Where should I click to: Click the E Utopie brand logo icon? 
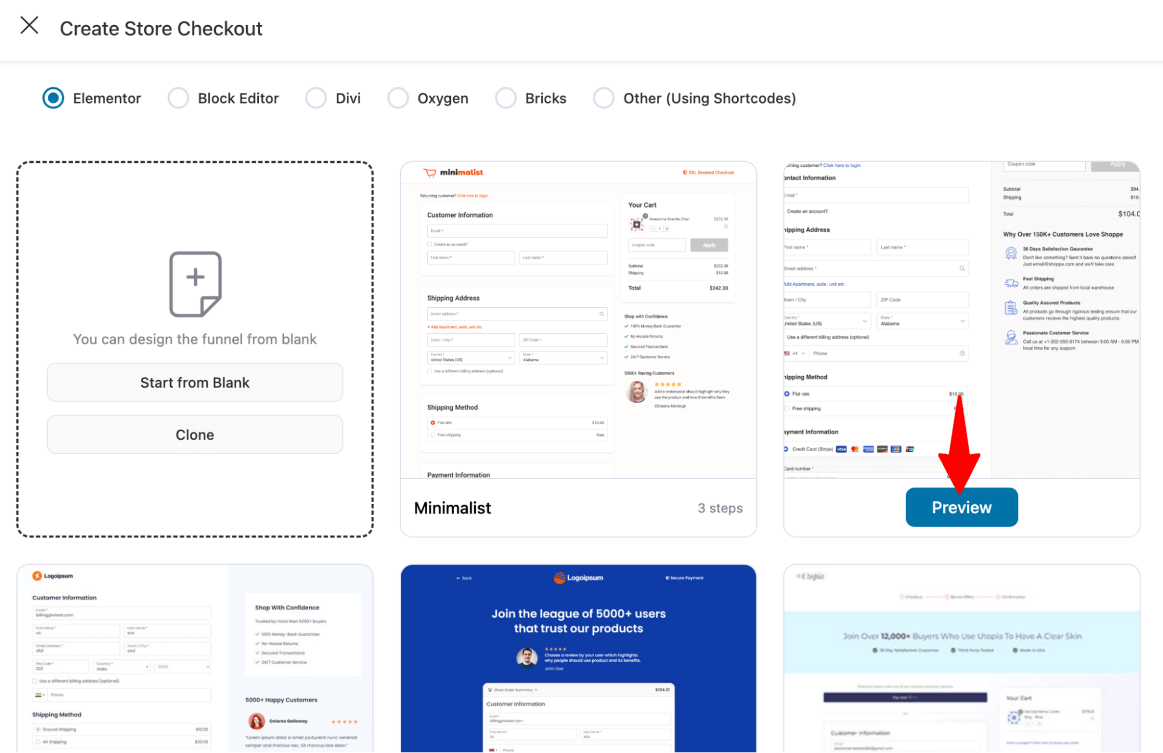point(809,577)
